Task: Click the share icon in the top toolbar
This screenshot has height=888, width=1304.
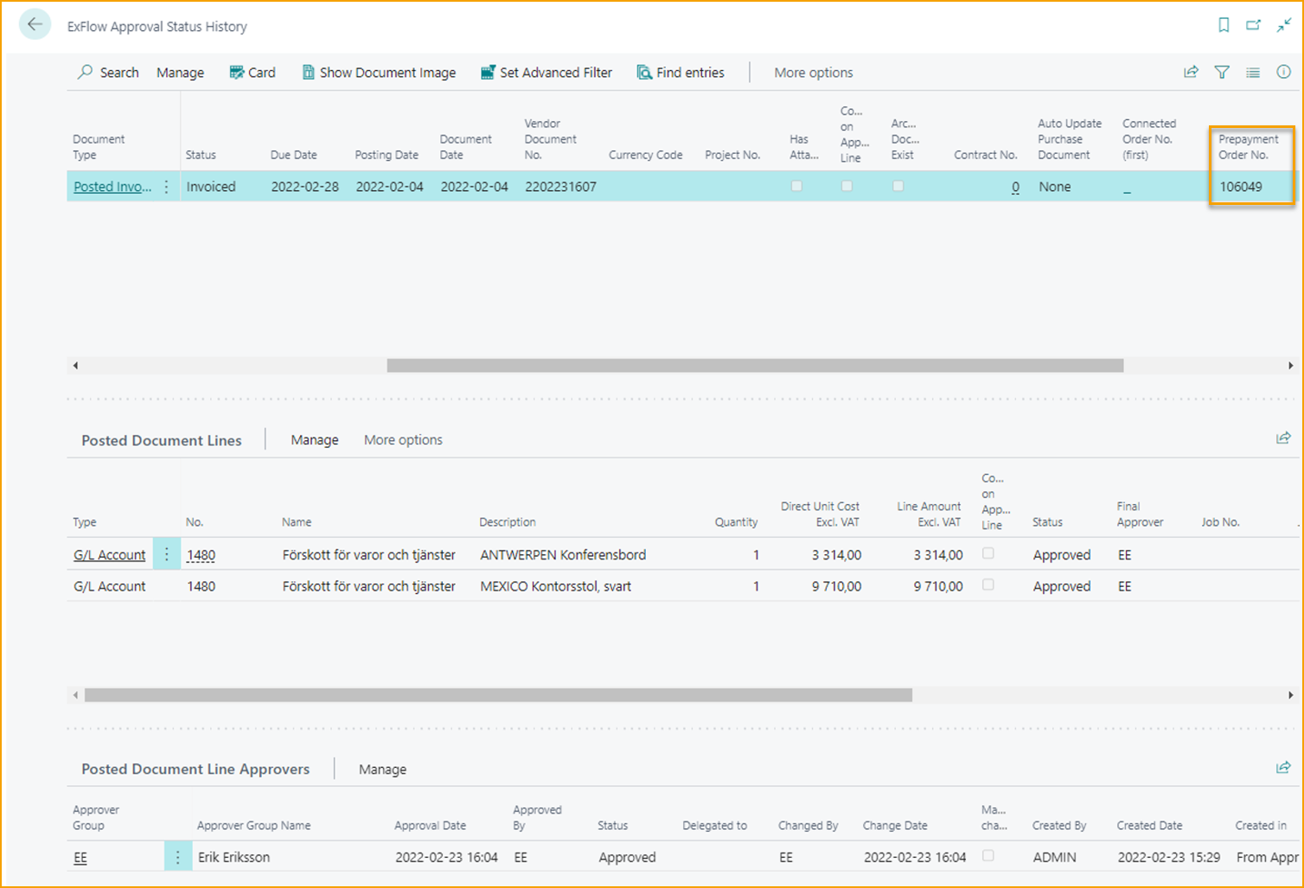Action: coord(1191,72)
